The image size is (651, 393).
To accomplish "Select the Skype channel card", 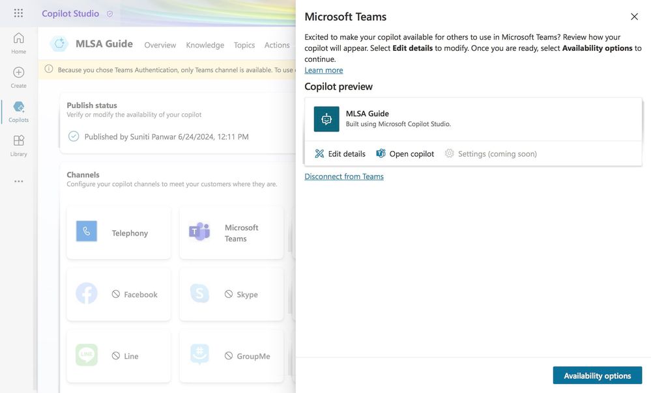I will [x=231, y=294].
